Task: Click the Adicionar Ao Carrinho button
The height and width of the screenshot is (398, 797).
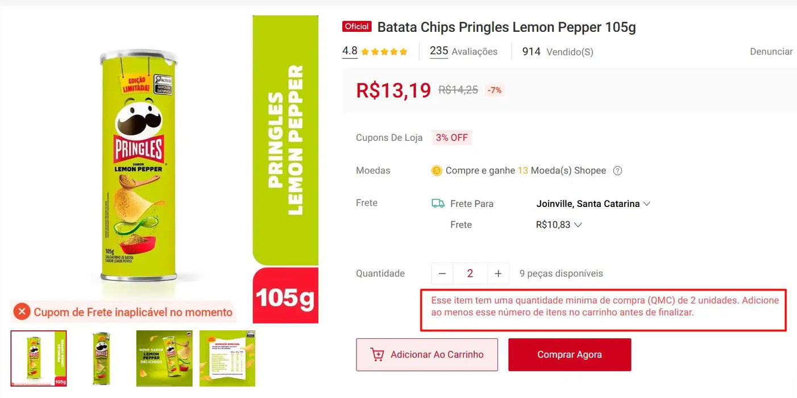Action: click(427, 354)
